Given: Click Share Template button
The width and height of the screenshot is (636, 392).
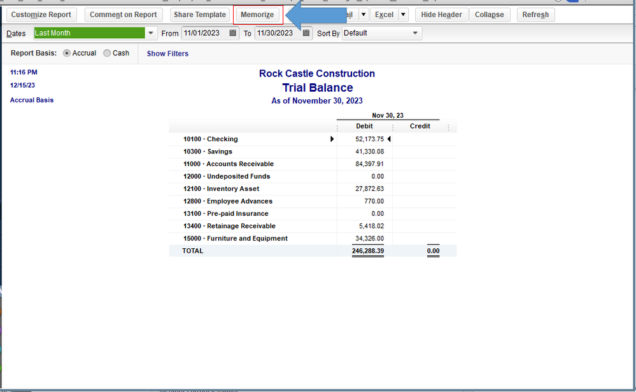Looking at the screenshot, I should click(x=200, y=15).
